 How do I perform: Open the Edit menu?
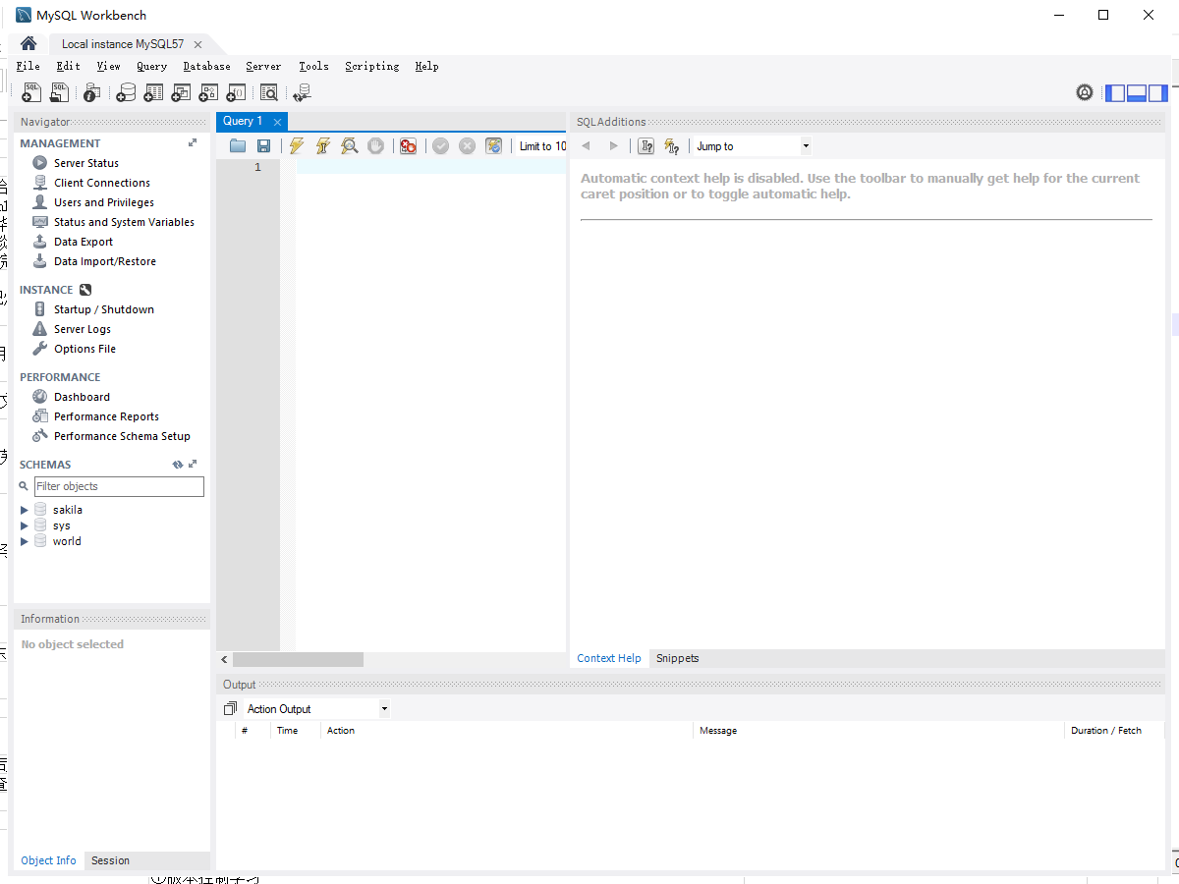(68, 66)
